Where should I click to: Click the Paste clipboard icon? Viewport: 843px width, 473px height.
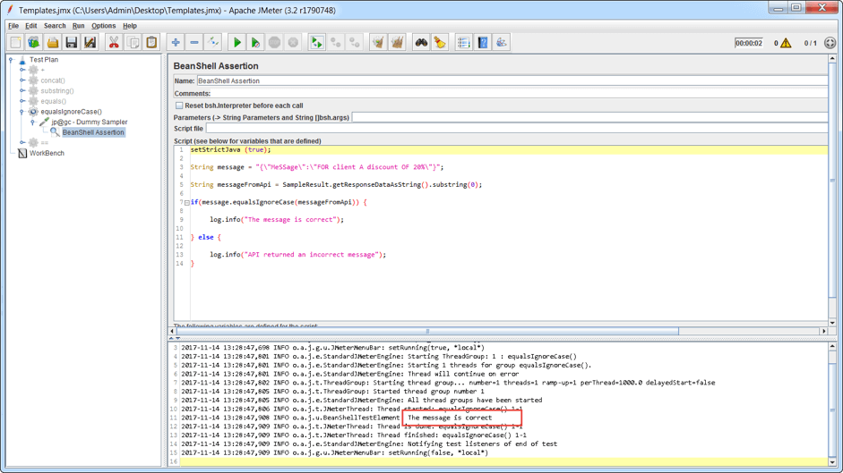click(x=151, y=42)
